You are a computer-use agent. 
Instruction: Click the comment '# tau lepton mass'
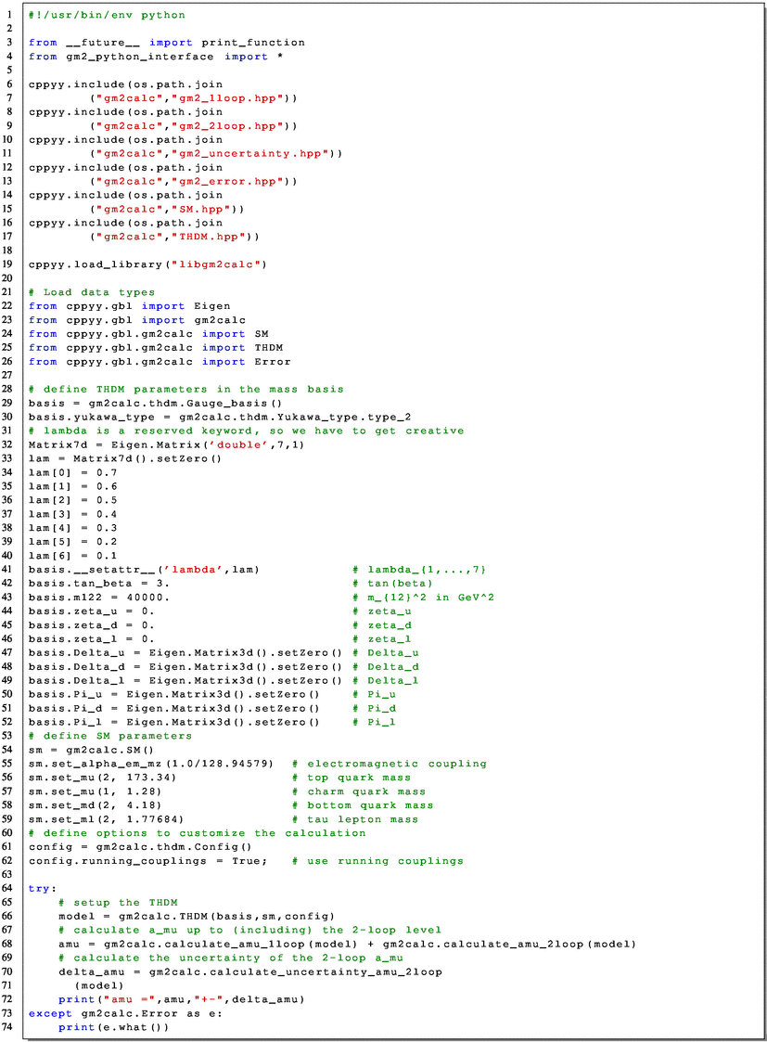[x=355, y=819]
